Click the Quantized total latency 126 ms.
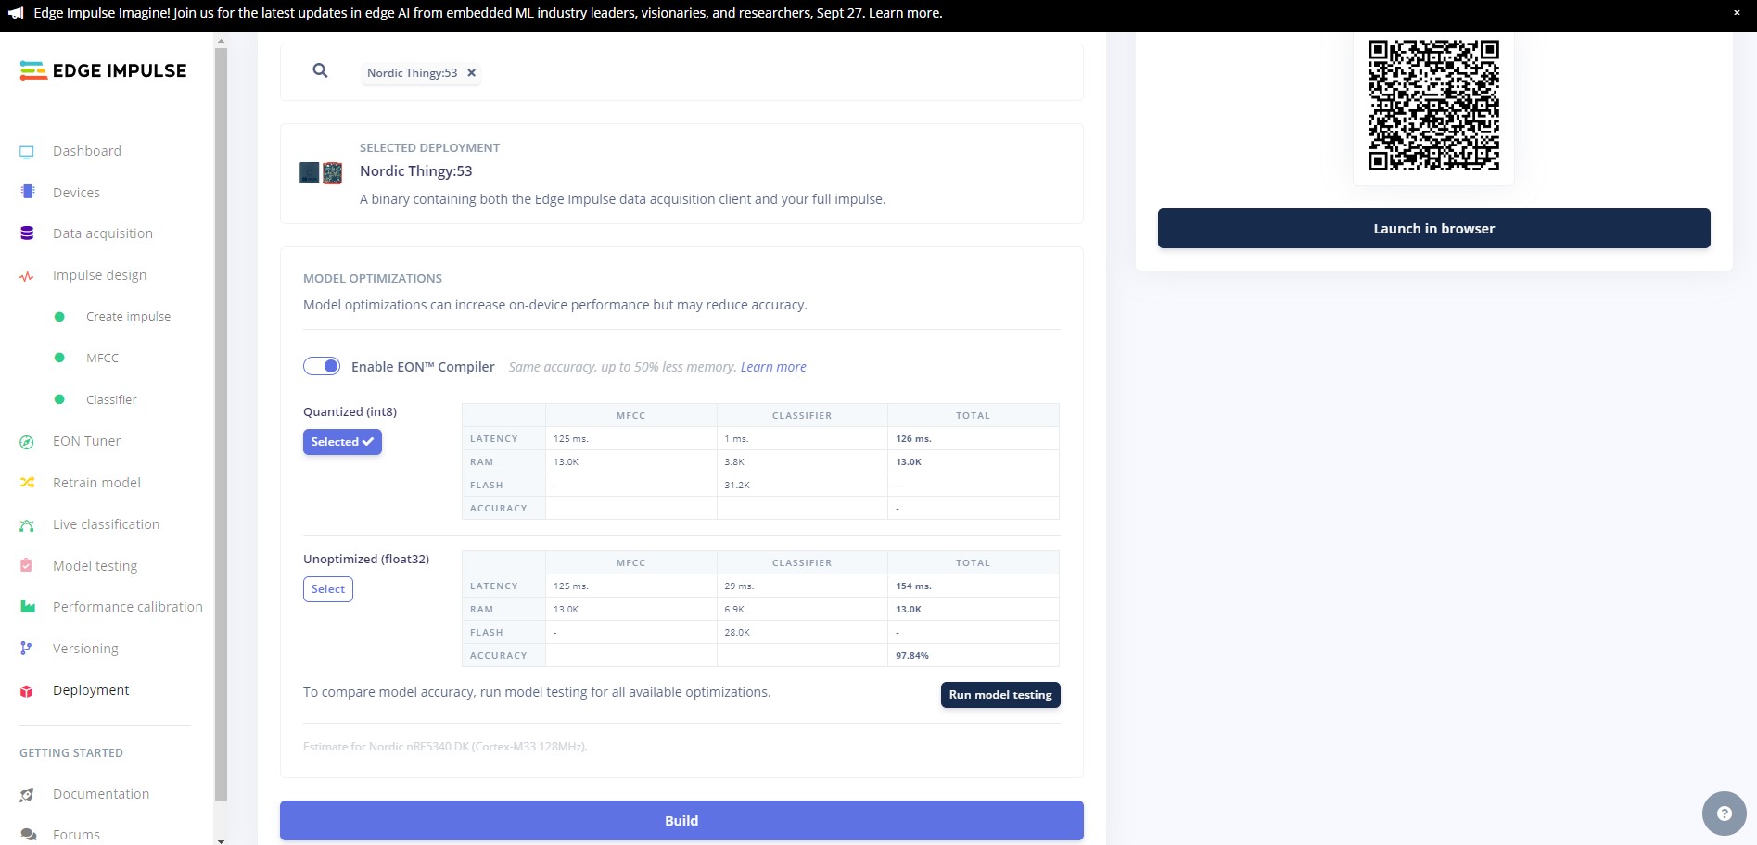The height and width of the screenshot is (845, 1757). tap(913, 439)
